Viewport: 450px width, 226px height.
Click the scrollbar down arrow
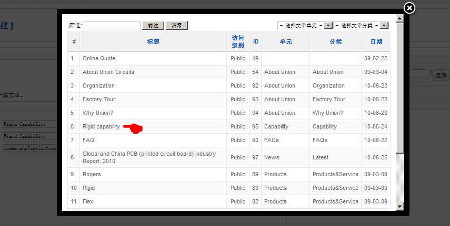[x=399, y=207]
